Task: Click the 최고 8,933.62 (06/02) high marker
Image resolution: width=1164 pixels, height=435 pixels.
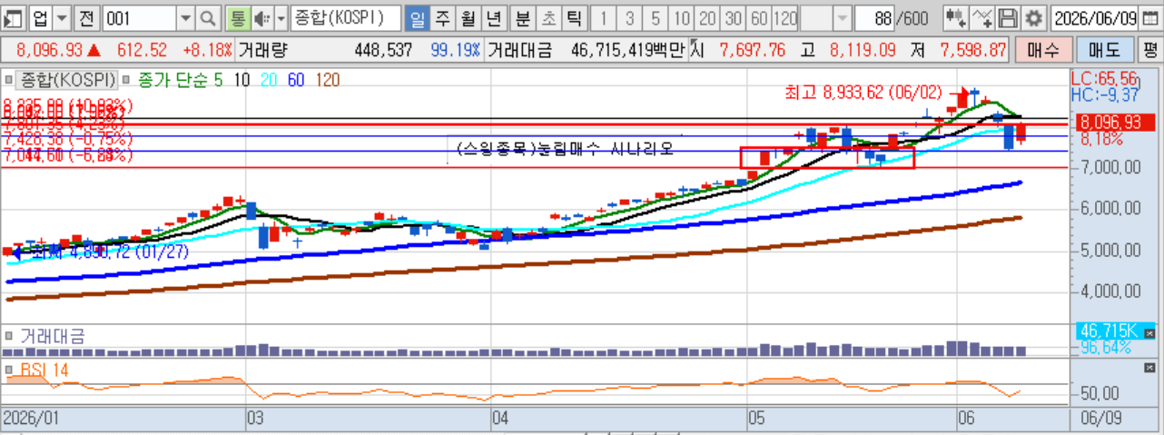Action: tap(864, 92)
